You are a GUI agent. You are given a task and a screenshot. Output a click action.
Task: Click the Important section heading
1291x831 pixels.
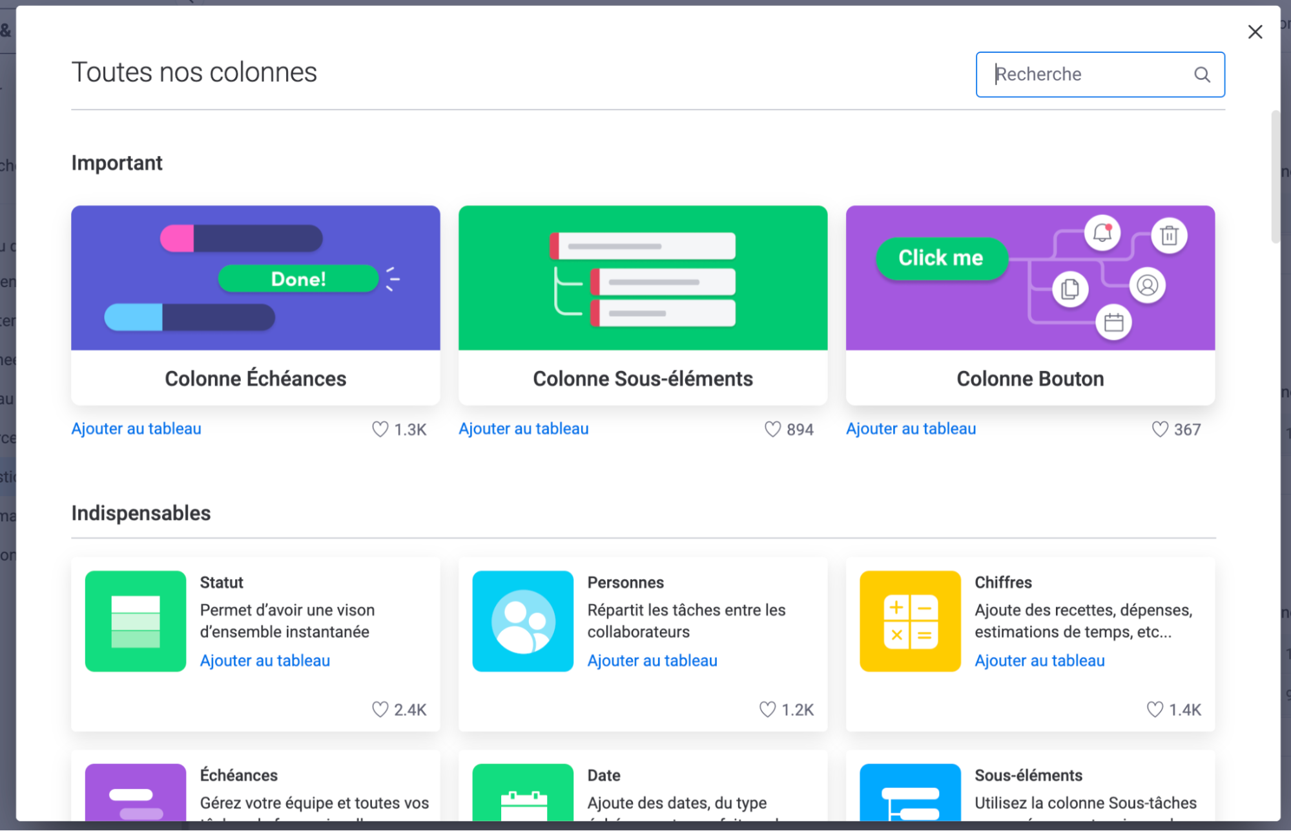tap(117, 163)
